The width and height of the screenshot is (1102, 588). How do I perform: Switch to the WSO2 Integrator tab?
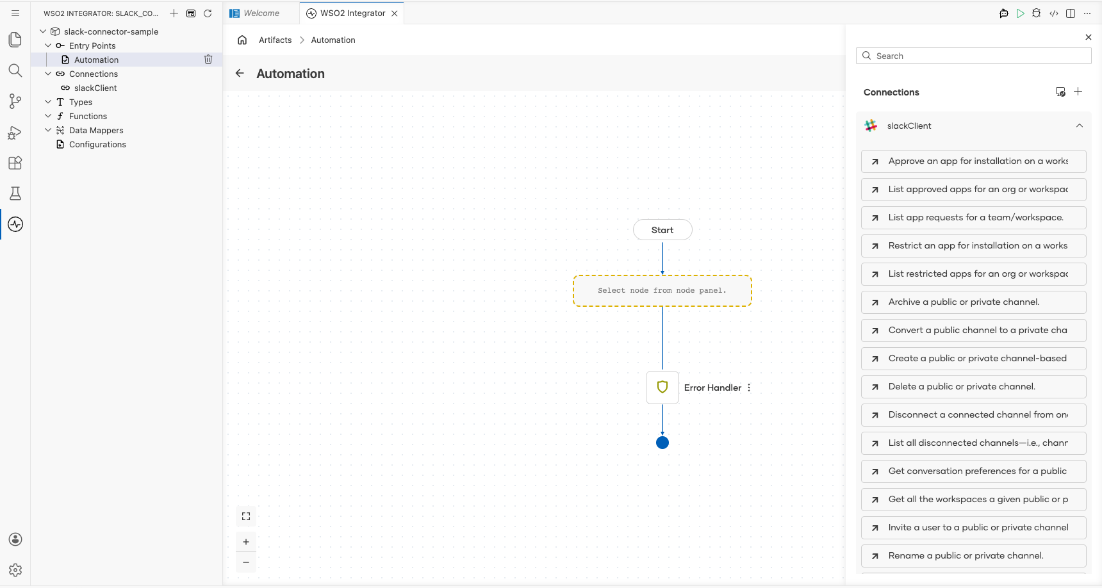(352, 13)
